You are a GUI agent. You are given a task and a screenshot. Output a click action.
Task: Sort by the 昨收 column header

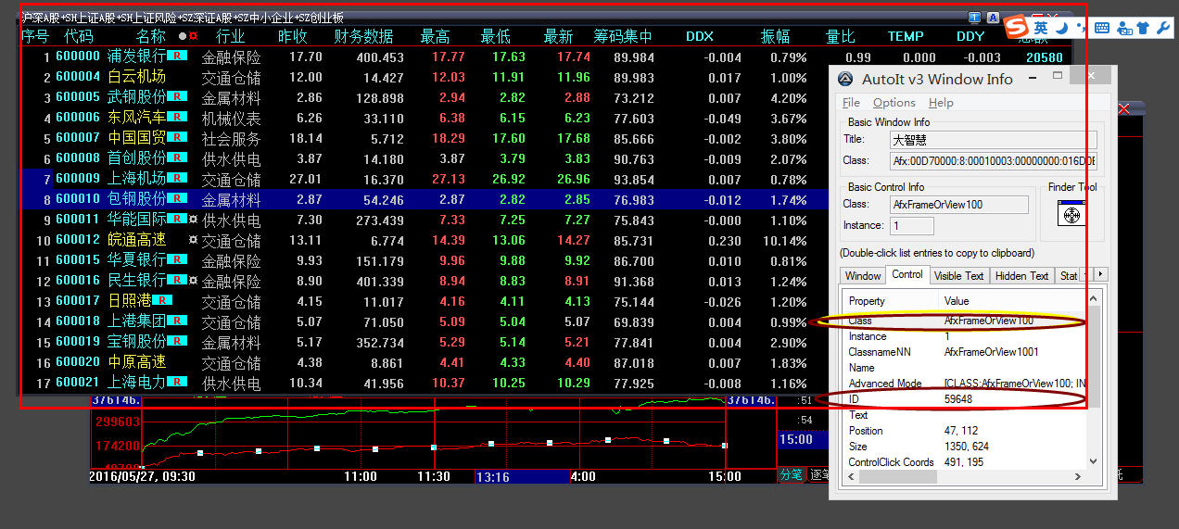(293, 36)
